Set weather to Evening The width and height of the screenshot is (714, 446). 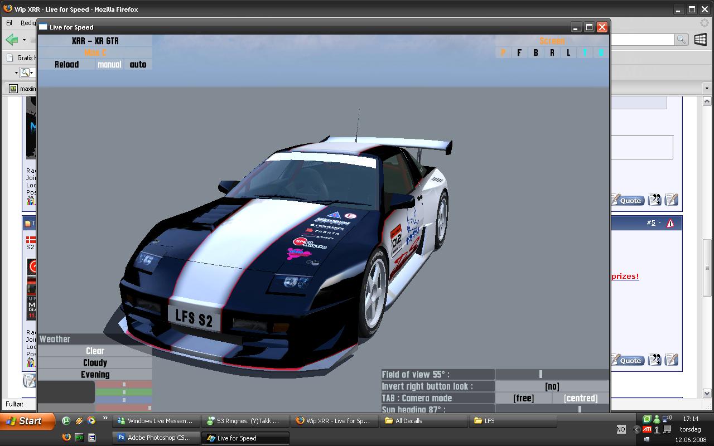(x=95, y=375)
